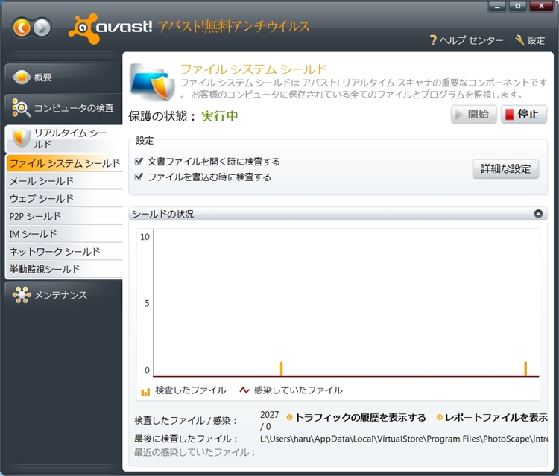
Task: Open the リアルタイム シールド section
Action: click(x=64, y=139)
